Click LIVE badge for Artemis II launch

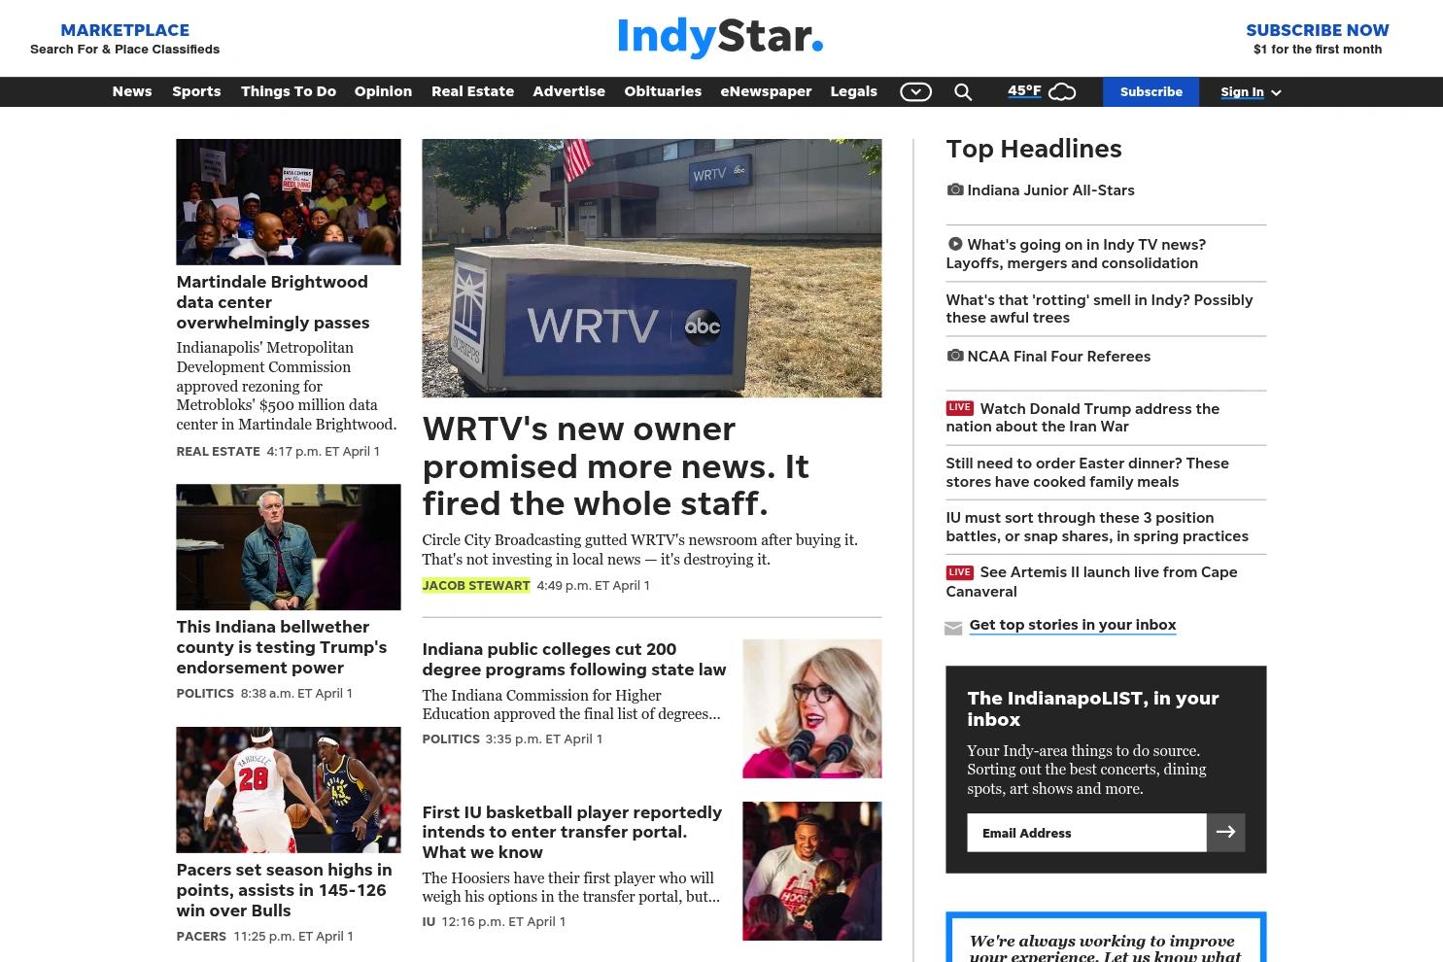960,572
